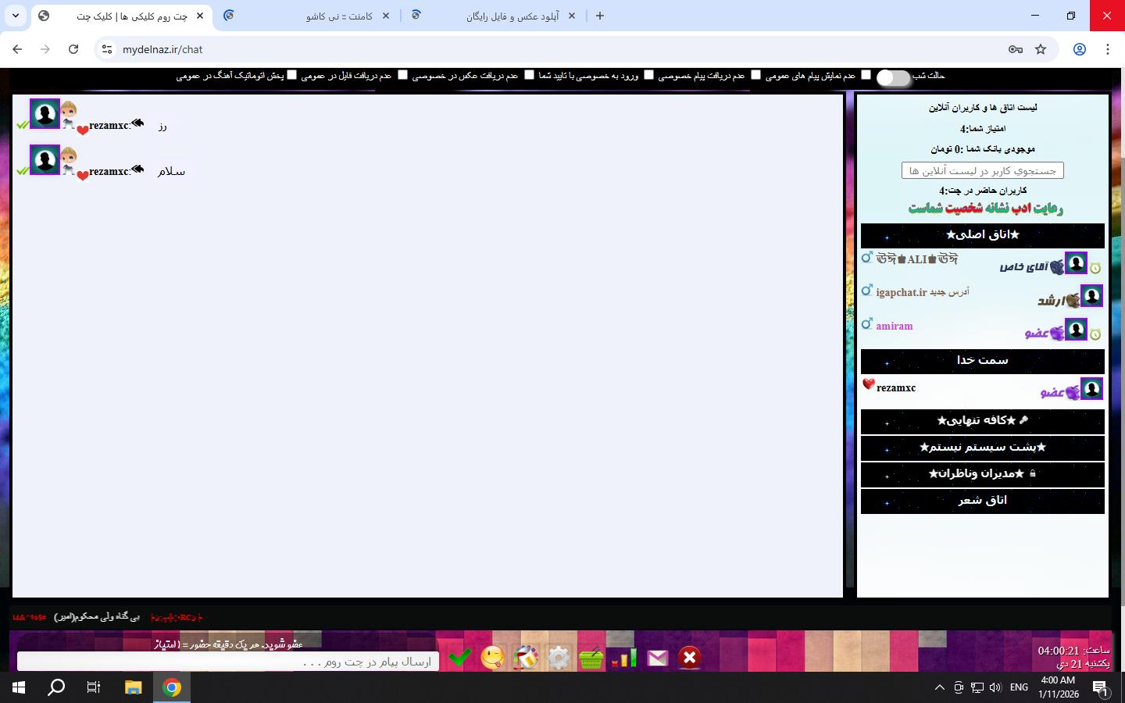This screenshot has height=703, width=1125.
Task: Click the red X exit icon
Action: click(x=689, y=658)
